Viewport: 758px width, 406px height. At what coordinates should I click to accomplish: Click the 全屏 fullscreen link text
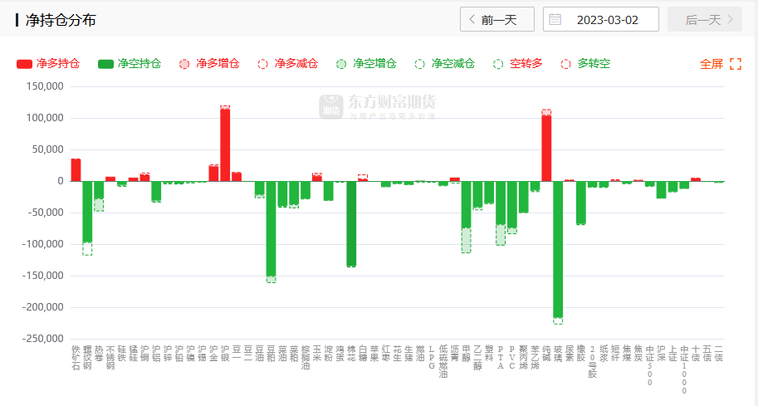tap(712, 64)
